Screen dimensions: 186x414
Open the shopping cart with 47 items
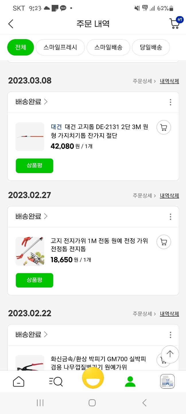tap(175, 24)
